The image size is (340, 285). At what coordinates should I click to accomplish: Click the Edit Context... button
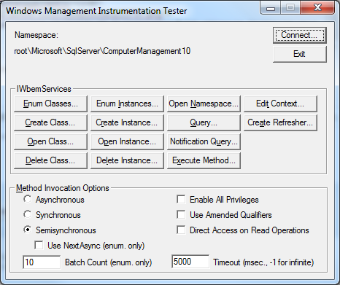point(280,104)
